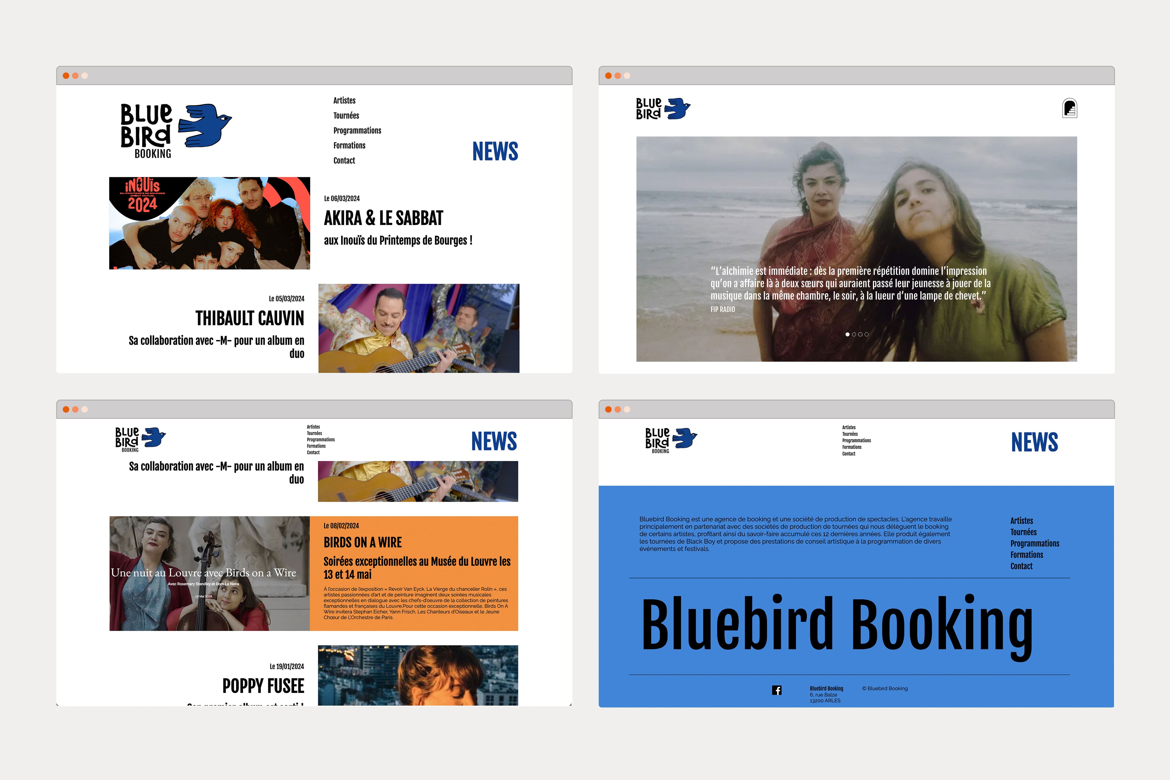This screenshot has width=1170, height=780.
Task: Click the 'FIP RADIO' quote source
Action: coord(723,309)
